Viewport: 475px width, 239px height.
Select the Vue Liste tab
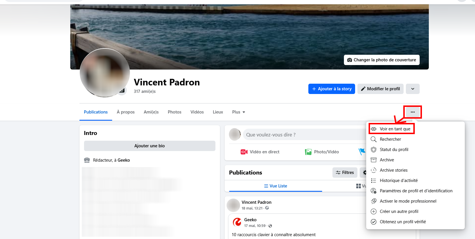click(x=276, y=186)
